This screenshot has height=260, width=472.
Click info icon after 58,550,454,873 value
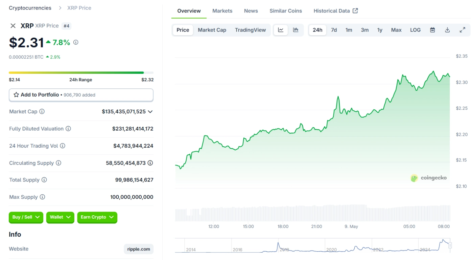point(150,163)
